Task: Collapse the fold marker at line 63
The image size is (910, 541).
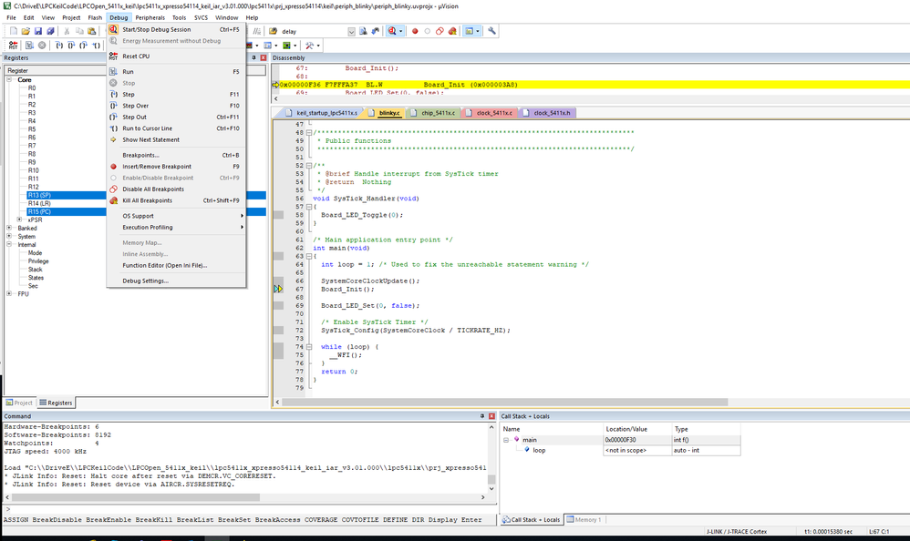Action: pyautogui.click(x=307, y=256)
